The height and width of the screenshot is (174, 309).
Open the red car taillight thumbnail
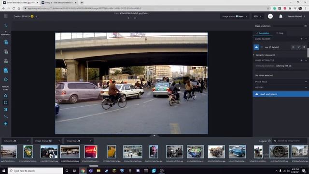click(x=91, y=152)
